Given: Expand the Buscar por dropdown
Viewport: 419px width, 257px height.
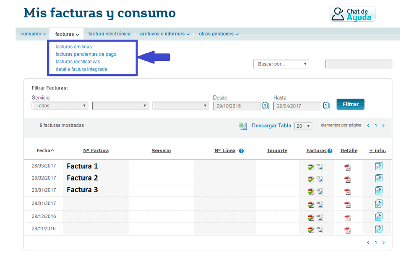Looking at the screenshot, I should click(281, 64).
